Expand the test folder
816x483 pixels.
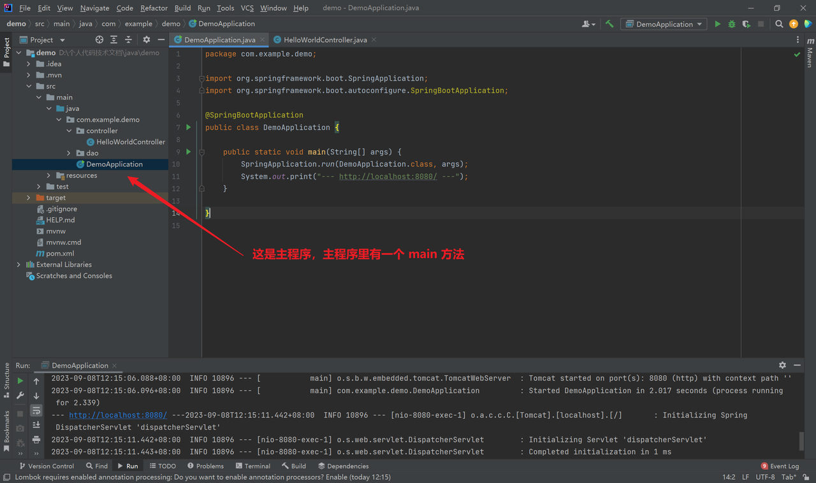pyautogui.click(x=39, y=187)
